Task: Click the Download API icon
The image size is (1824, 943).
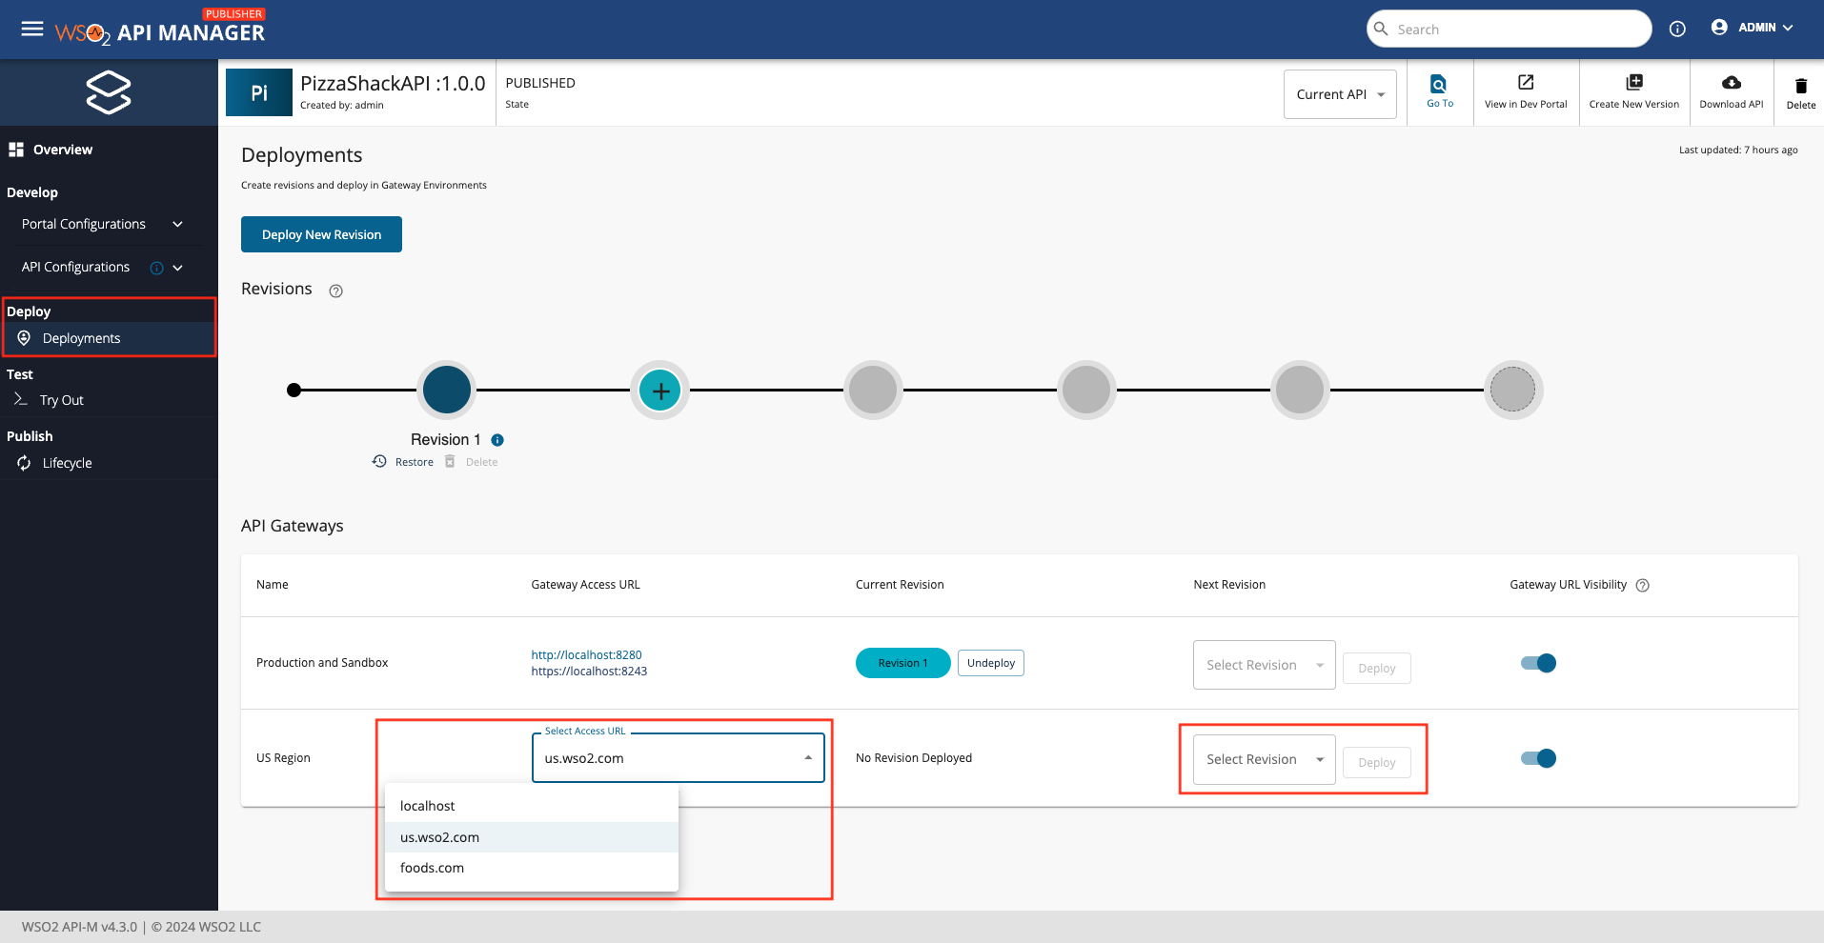Action: coord(1731,91)
